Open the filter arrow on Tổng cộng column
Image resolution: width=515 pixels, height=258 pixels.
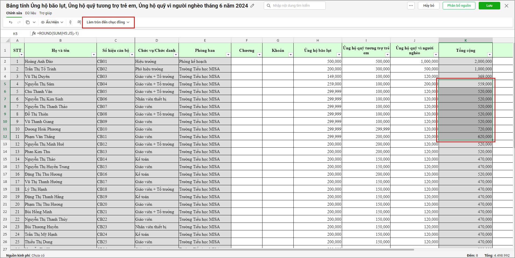coord(489,54)
